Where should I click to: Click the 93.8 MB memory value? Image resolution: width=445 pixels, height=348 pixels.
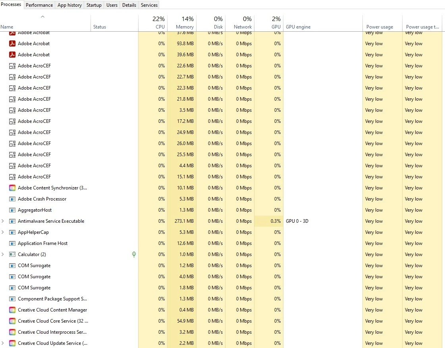(185, 44)
